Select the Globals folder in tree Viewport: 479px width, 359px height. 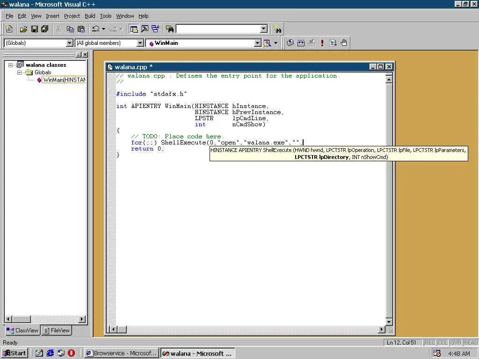pos(43,72)
